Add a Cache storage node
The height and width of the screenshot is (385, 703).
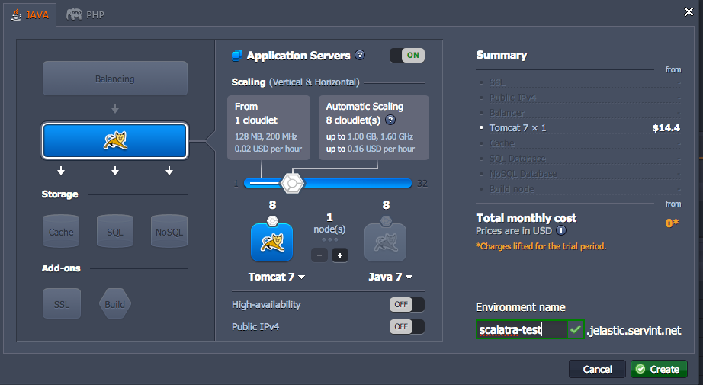[61, 231]
